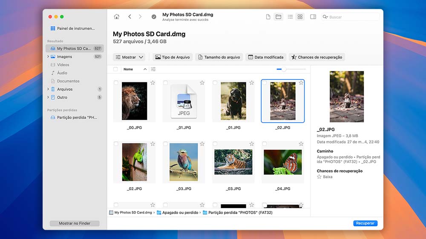Click the "Imagem JPEG – 3,8 MB" detail text
The image size is (426, 239).
point(337,136)
